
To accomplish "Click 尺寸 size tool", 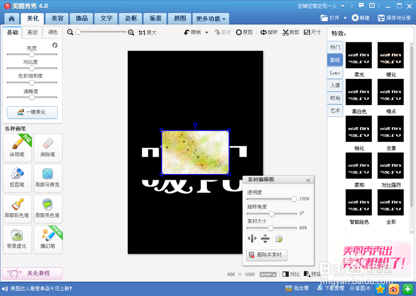I will [312, 32].
